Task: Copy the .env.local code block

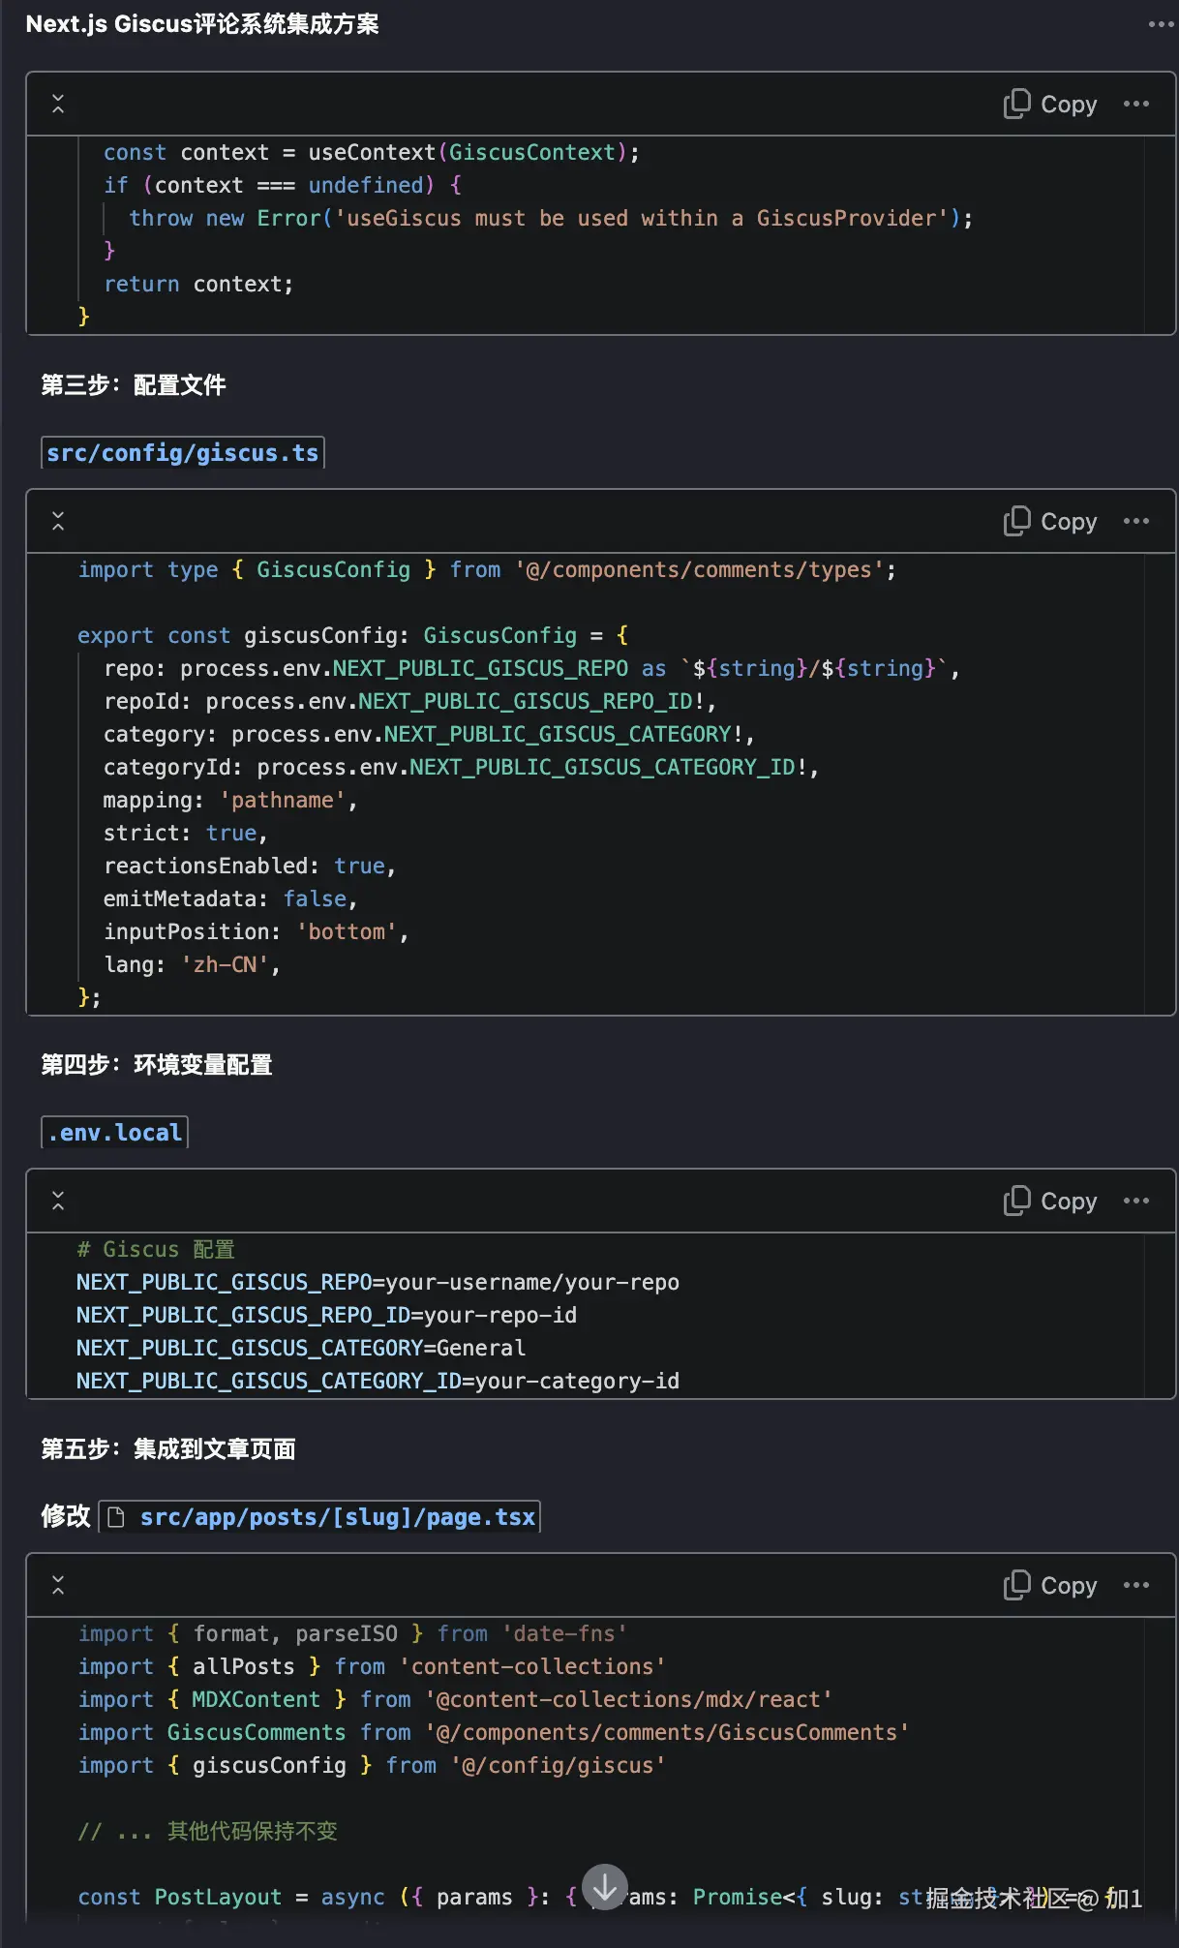Action: click(1050, 1202)
